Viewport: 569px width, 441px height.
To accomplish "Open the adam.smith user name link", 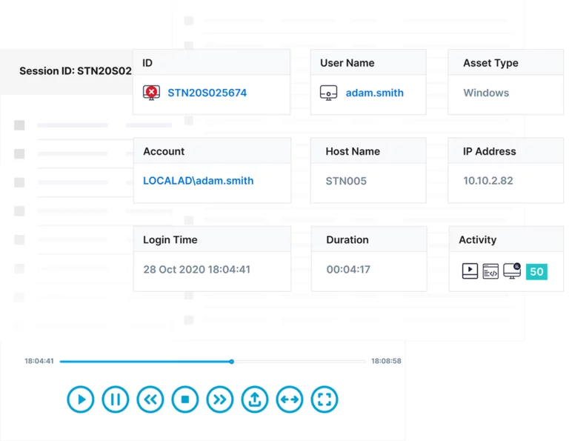I will [x=375, y=93].
